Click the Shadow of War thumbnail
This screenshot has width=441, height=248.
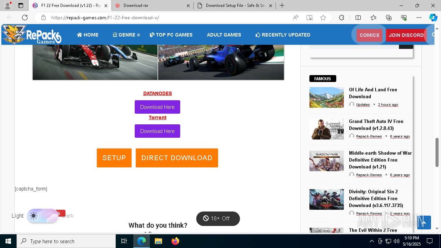pyautogui.click(x=327, y=161)
